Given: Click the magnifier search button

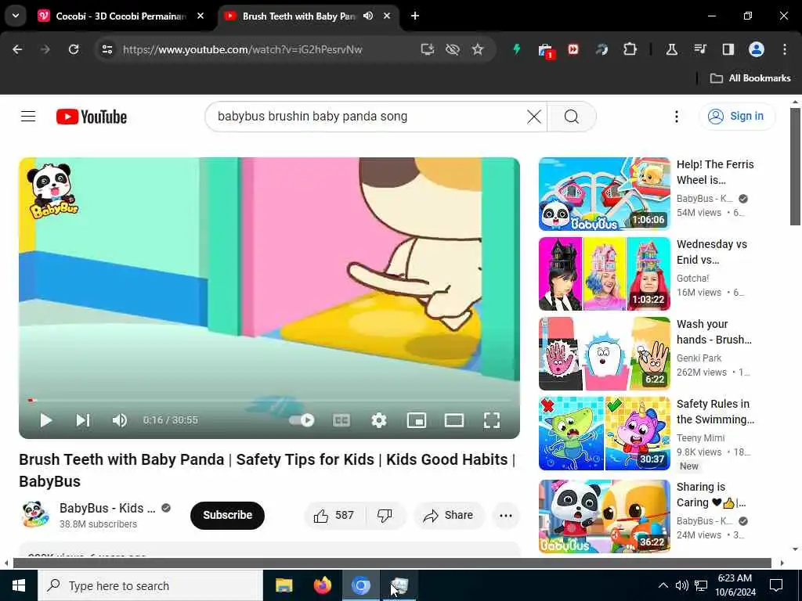Looking at the screenshot, I should pos(571,117).
